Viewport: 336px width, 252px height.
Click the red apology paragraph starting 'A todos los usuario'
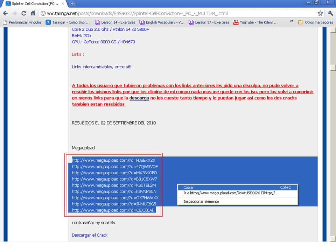pyautogui.click(x=192, y=95)
